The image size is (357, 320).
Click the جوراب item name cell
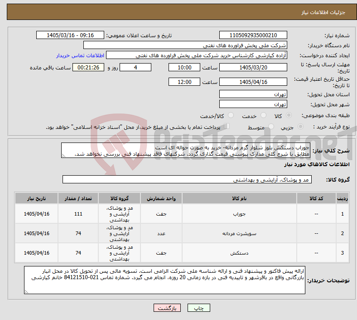click(x=239, y=214)
